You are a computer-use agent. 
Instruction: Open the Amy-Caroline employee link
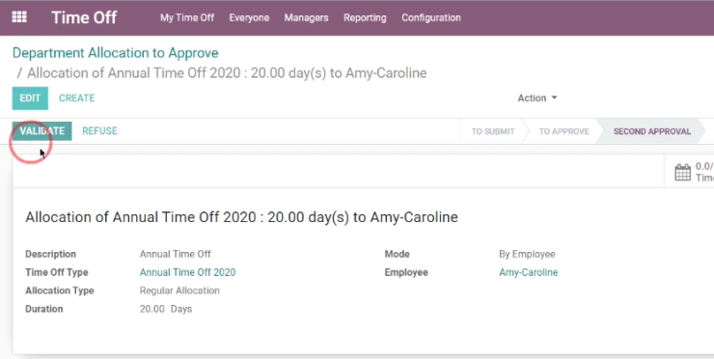click(x=528, y=272)
